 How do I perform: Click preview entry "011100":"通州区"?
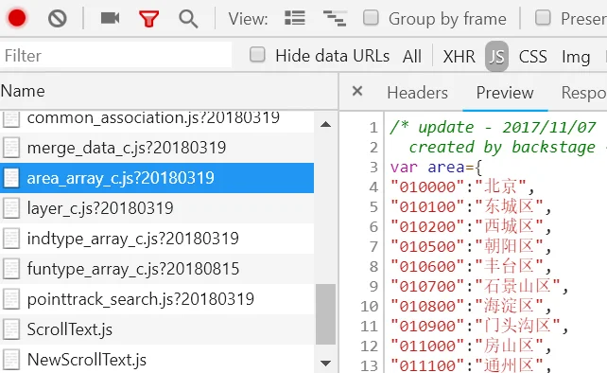[x=470, y=365]
